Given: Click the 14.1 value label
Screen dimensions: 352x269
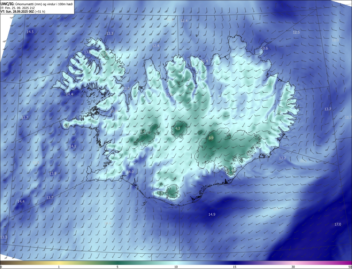Looking at the screenshot, I should tap(73, 146).
